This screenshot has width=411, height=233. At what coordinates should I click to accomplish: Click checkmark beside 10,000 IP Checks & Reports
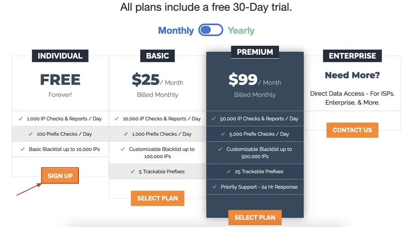(x=117, y=119)
